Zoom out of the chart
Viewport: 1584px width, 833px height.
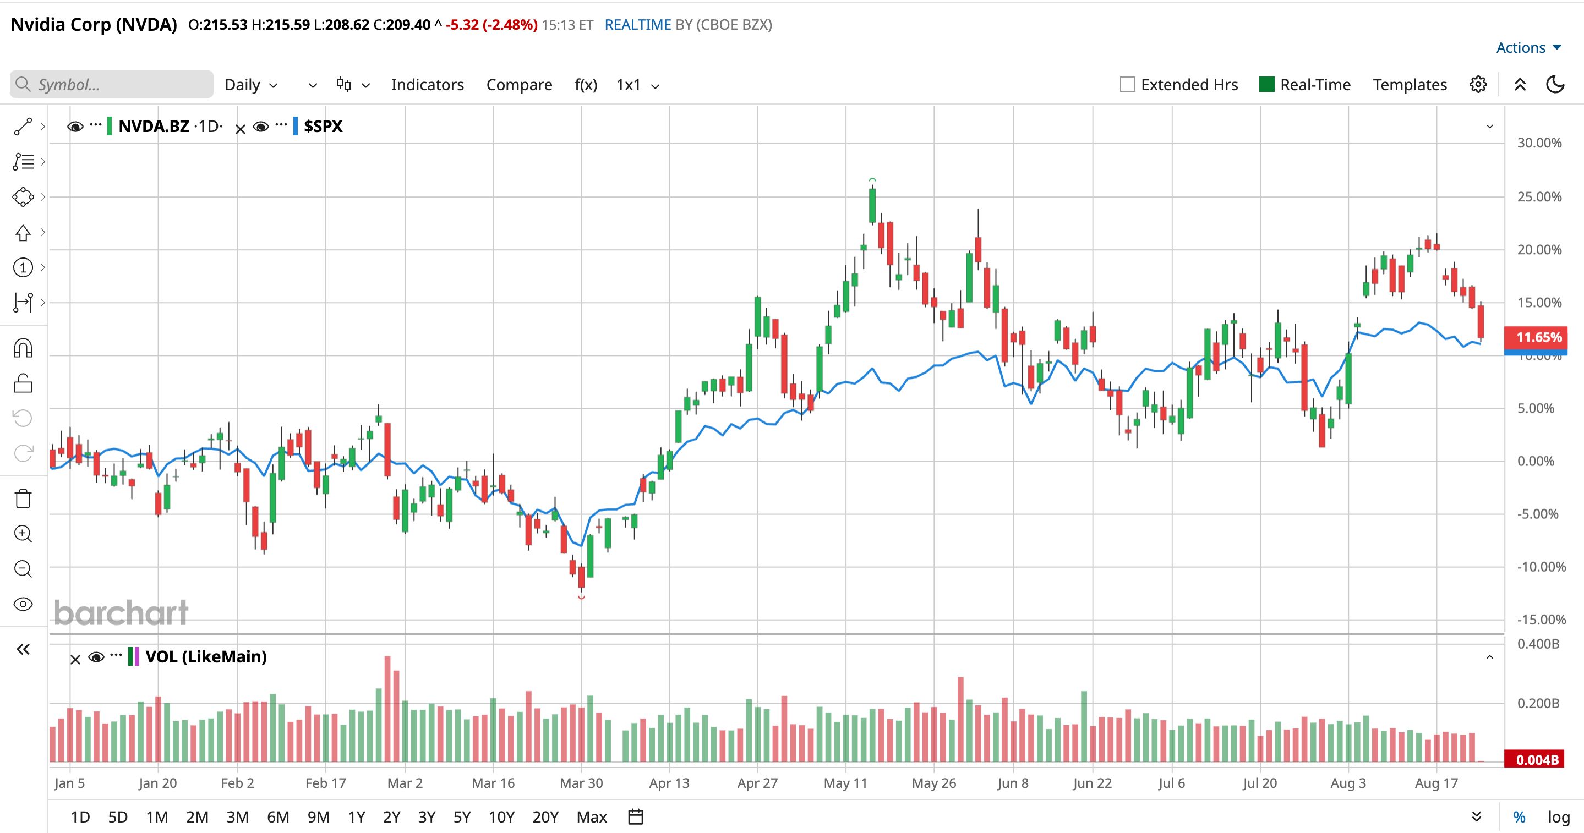(23, 569)
